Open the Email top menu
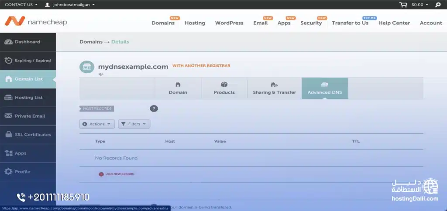Screen dimensions: 447x211 tap(261, 23)
